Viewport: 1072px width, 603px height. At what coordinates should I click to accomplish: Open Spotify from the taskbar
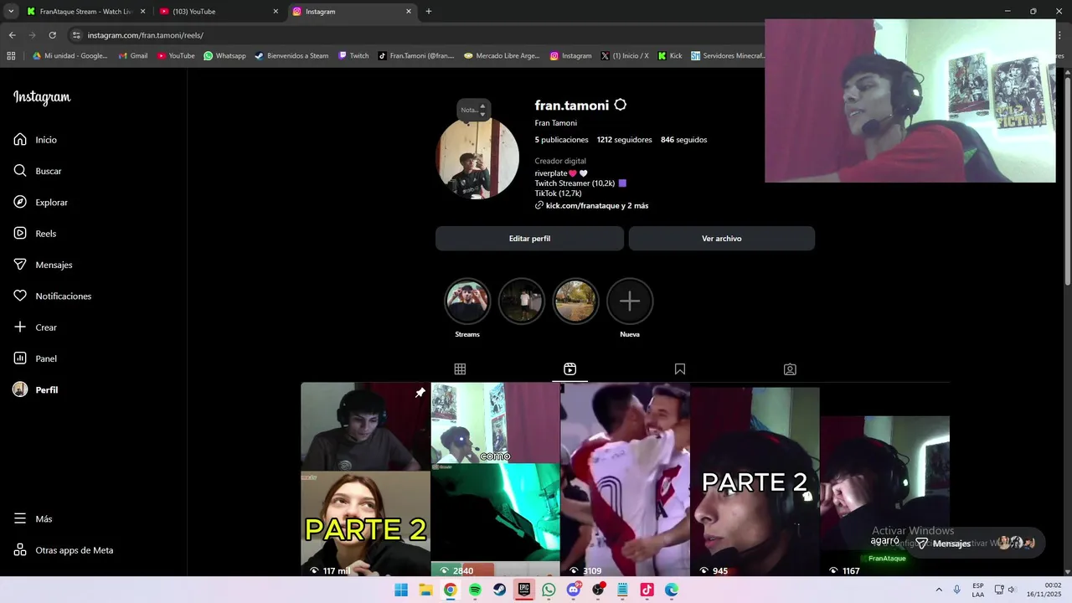tap(475, 590)
